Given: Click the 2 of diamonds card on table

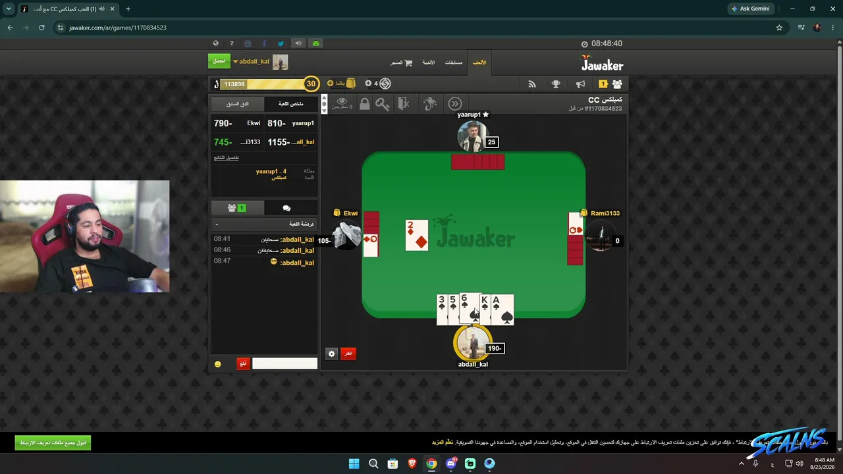Looking at the screenshot, I should coord(417,235).
